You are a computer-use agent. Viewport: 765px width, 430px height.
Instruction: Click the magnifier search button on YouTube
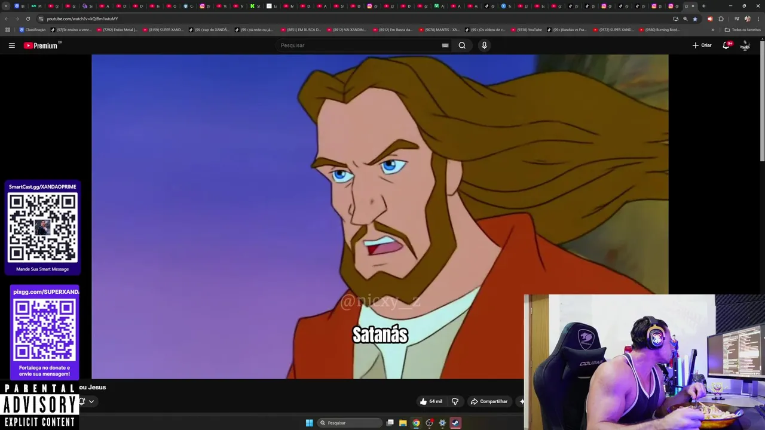(x=462, y=45)
